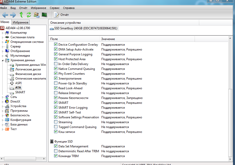The height and width of the screenshot is (165, 235).
Task: Expand the Сеть tree node
Action: 3,97
